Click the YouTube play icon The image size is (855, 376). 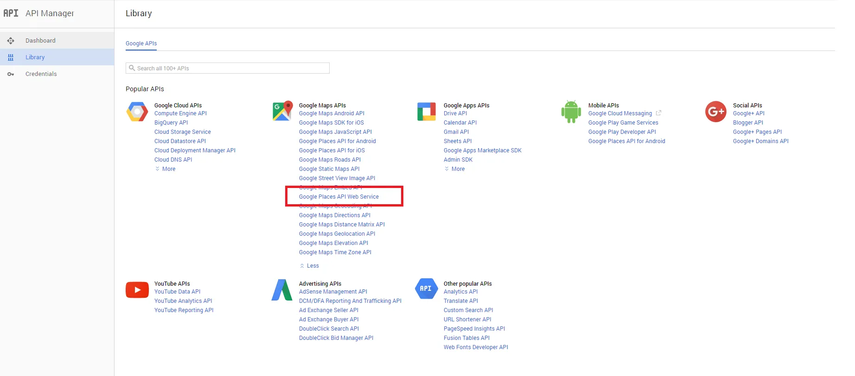137,290
